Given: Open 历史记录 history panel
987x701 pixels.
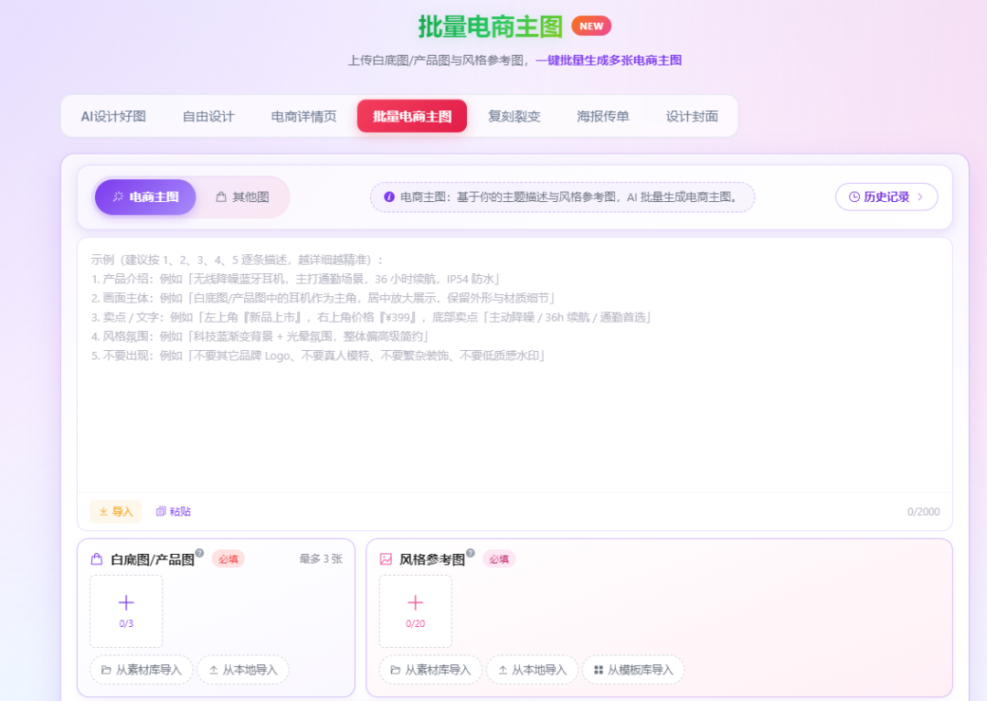Looking at the screenshot, I should coord(886,197).
